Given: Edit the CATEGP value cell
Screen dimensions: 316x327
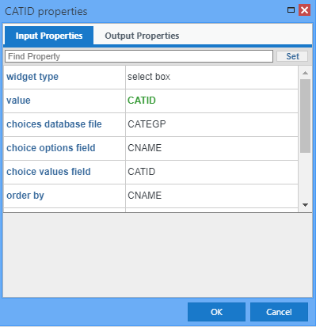Looking at the screenshot, I should [x=211, y=124].
